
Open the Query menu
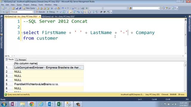19,5
